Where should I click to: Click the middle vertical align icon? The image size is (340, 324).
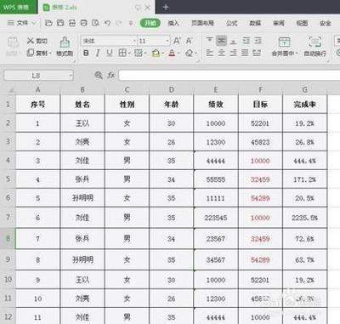tap(221, 41)
